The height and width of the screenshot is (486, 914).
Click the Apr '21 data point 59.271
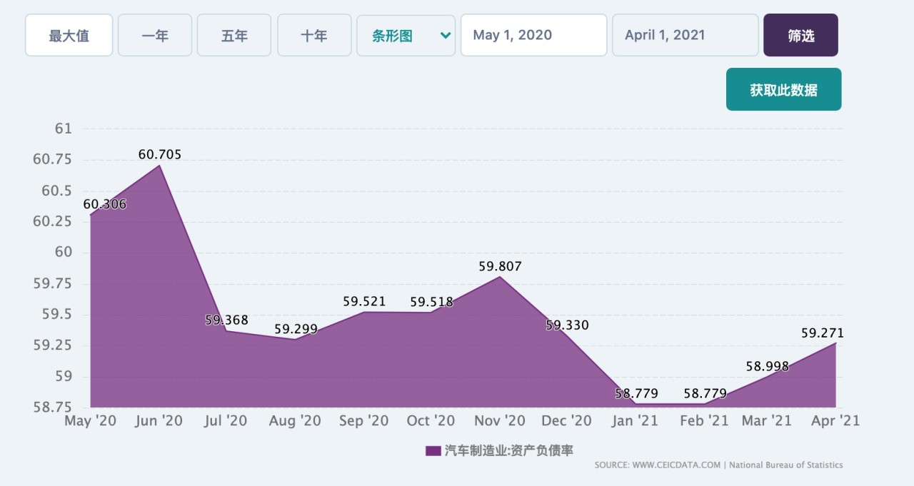[x=822, y=333]
